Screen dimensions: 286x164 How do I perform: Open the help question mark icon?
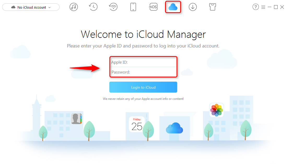(x=255, y=7)
